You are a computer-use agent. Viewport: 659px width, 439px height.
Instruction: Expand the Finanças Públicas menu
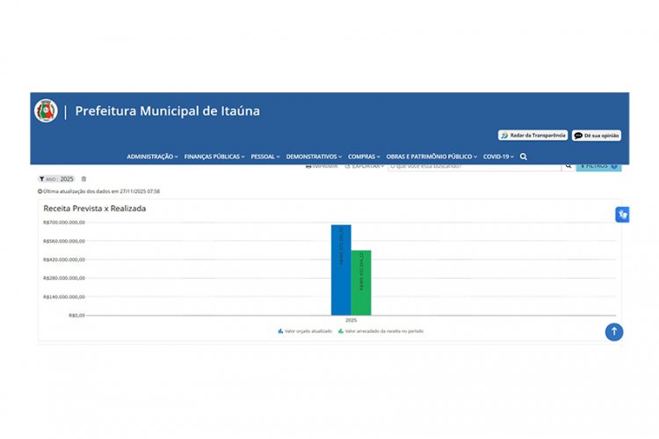click(214, 157)
